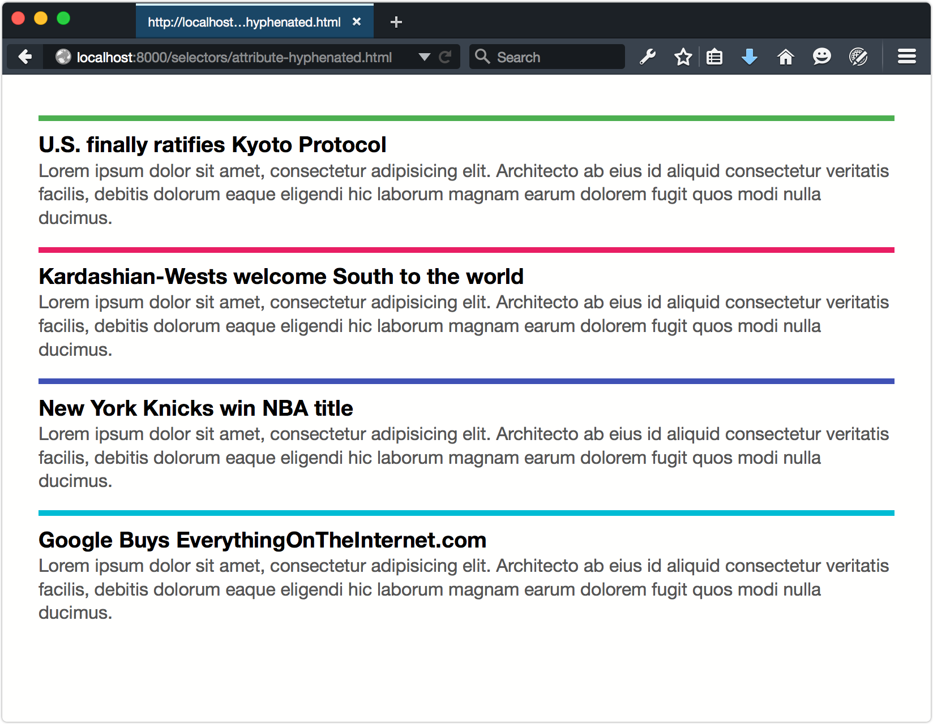The width and height of the screenshot is (933, 724).
Task: Open the hamburger menu
Action: (x=906, y=57)
